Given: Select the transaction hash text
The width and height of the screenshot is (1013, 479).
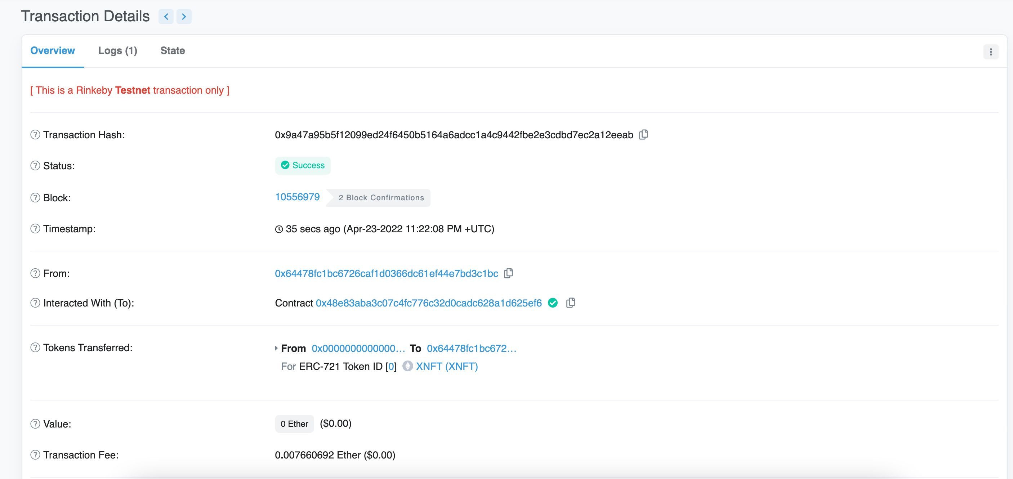Looking at the screenshot, I should (x=454, y=135).
